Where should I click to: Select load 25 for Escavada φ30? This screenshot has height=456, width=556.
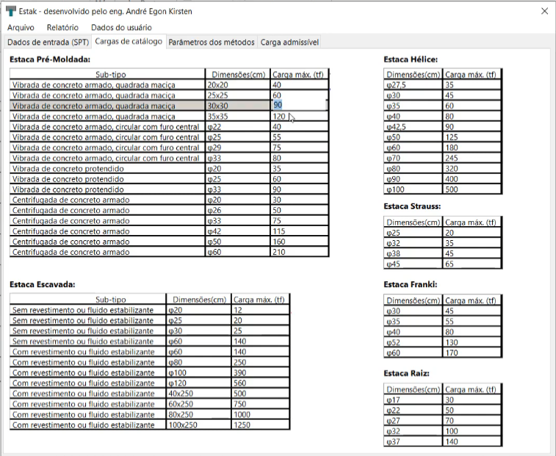tap(260, 331)
